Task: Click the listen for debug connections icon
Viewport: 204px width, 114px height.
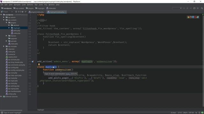Action: pos(194,8)
